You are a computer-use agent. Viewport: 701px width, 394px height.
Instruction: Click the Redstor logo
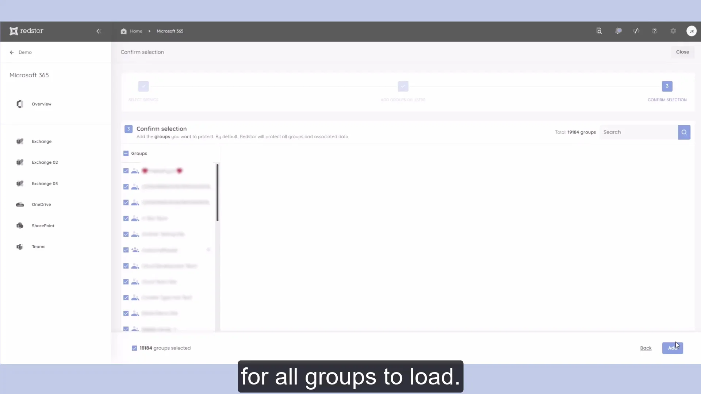tap(26, 31)
